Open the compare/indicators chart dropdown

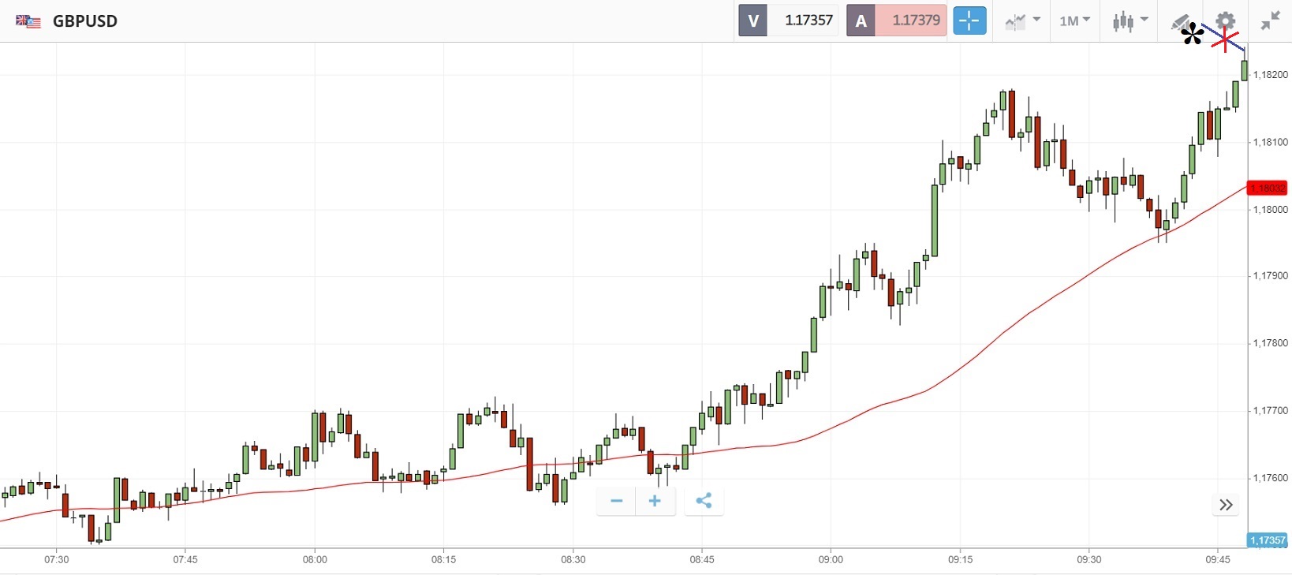[x=1022, y=21]
